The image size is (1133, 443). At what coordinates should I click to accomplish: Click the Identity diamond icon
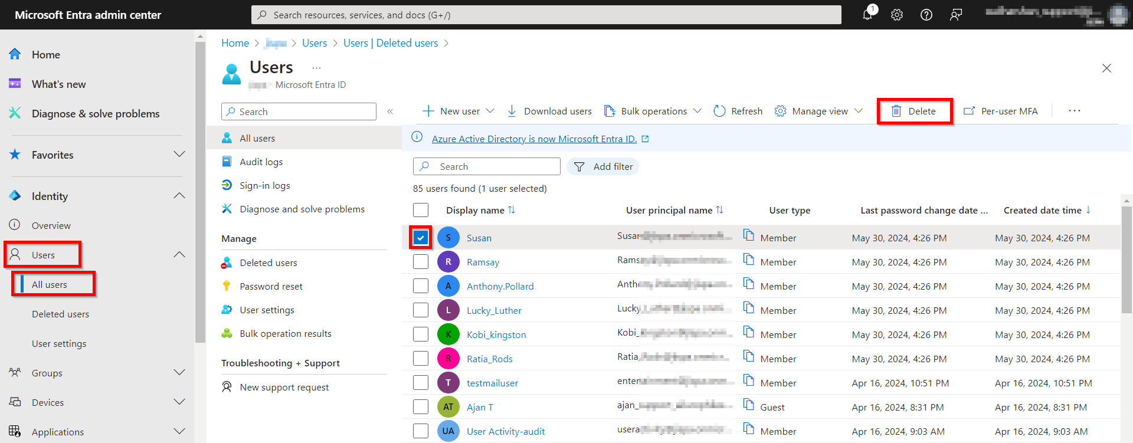(15, 196)
